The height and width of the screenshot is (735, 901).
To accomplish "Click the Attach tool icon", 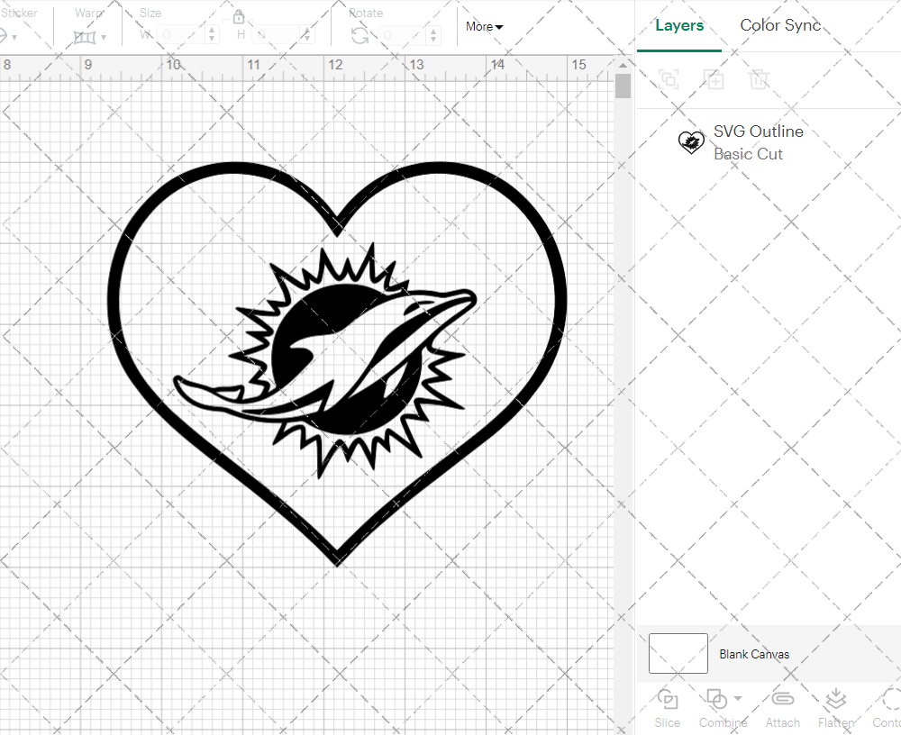I will point(782,699).
